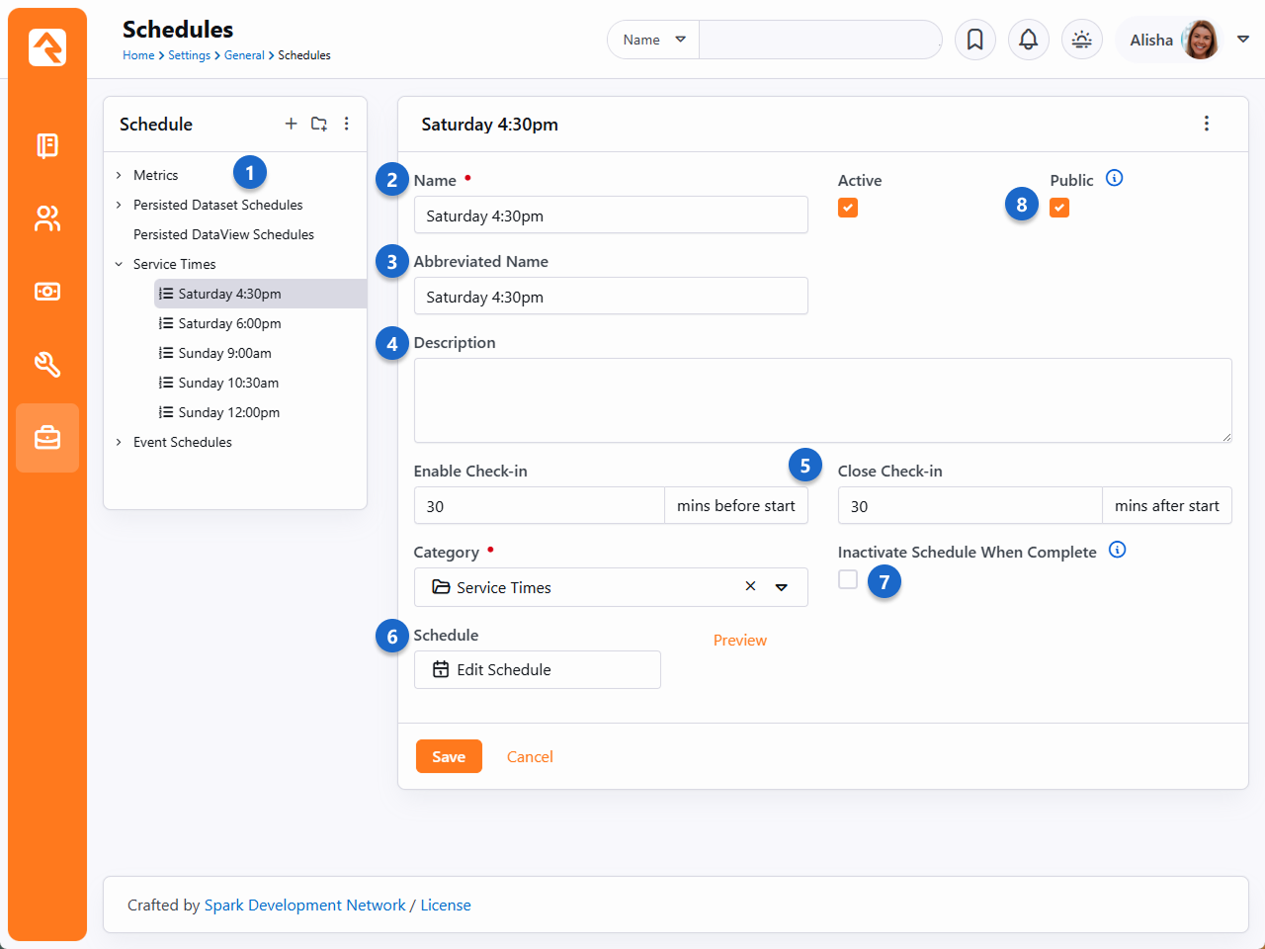Uncheck the Public checkbox

click(1059, 208)
